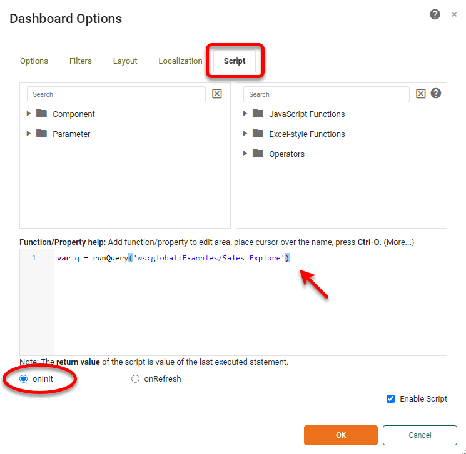Click the Operators folder icon
Viewport: 466px width, 454px height.
point(258,154)
